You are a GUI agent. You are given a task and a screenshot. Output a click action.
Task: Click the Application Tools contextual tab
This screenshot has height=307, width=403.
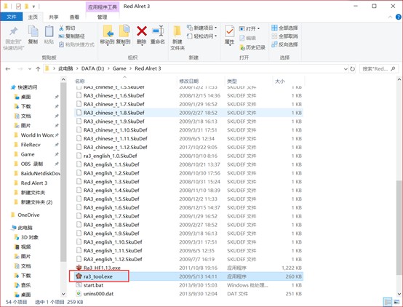[x=103, y=7]
